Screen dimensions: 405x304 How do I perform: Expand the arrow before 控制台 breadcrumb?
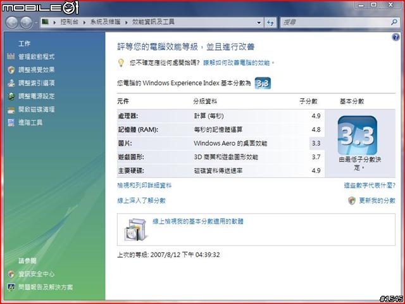(x=54, y=22)
